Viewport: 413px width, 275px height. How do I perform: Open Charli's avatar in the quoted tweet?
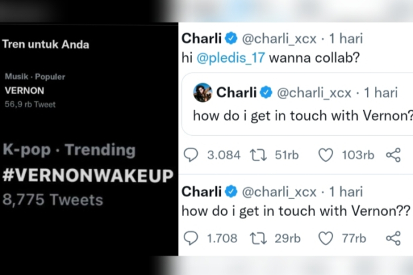tap(203, 92)
